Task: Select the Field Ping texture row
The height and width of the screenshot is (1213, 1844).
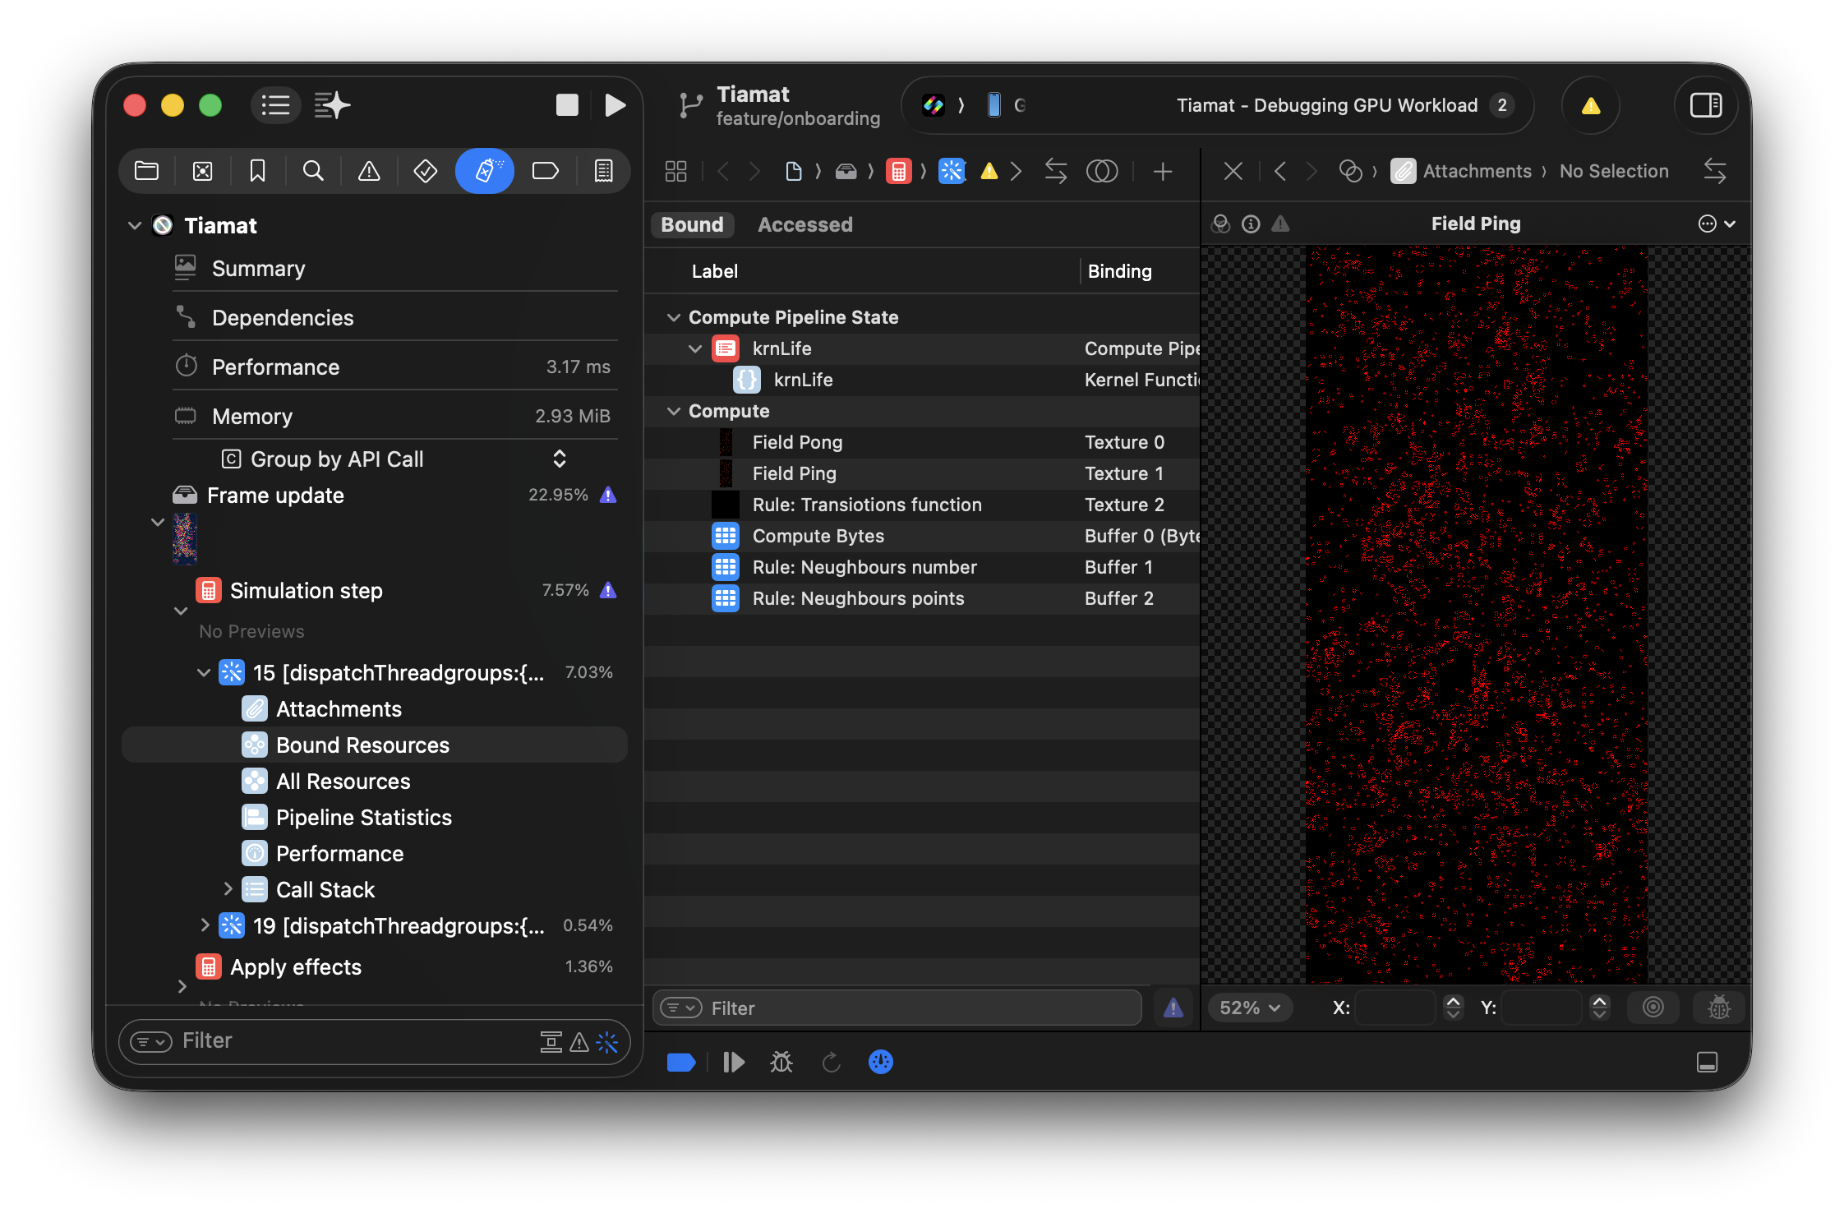Action: [x=794, y=473]
